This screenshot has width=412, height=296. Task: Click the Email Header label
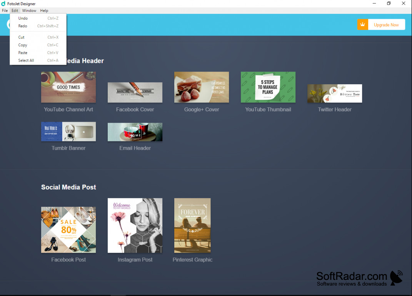135,148
